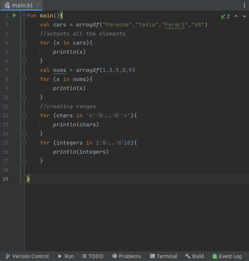Click println(chars) on line 13

pyautogui.click(x=76, y=124)
